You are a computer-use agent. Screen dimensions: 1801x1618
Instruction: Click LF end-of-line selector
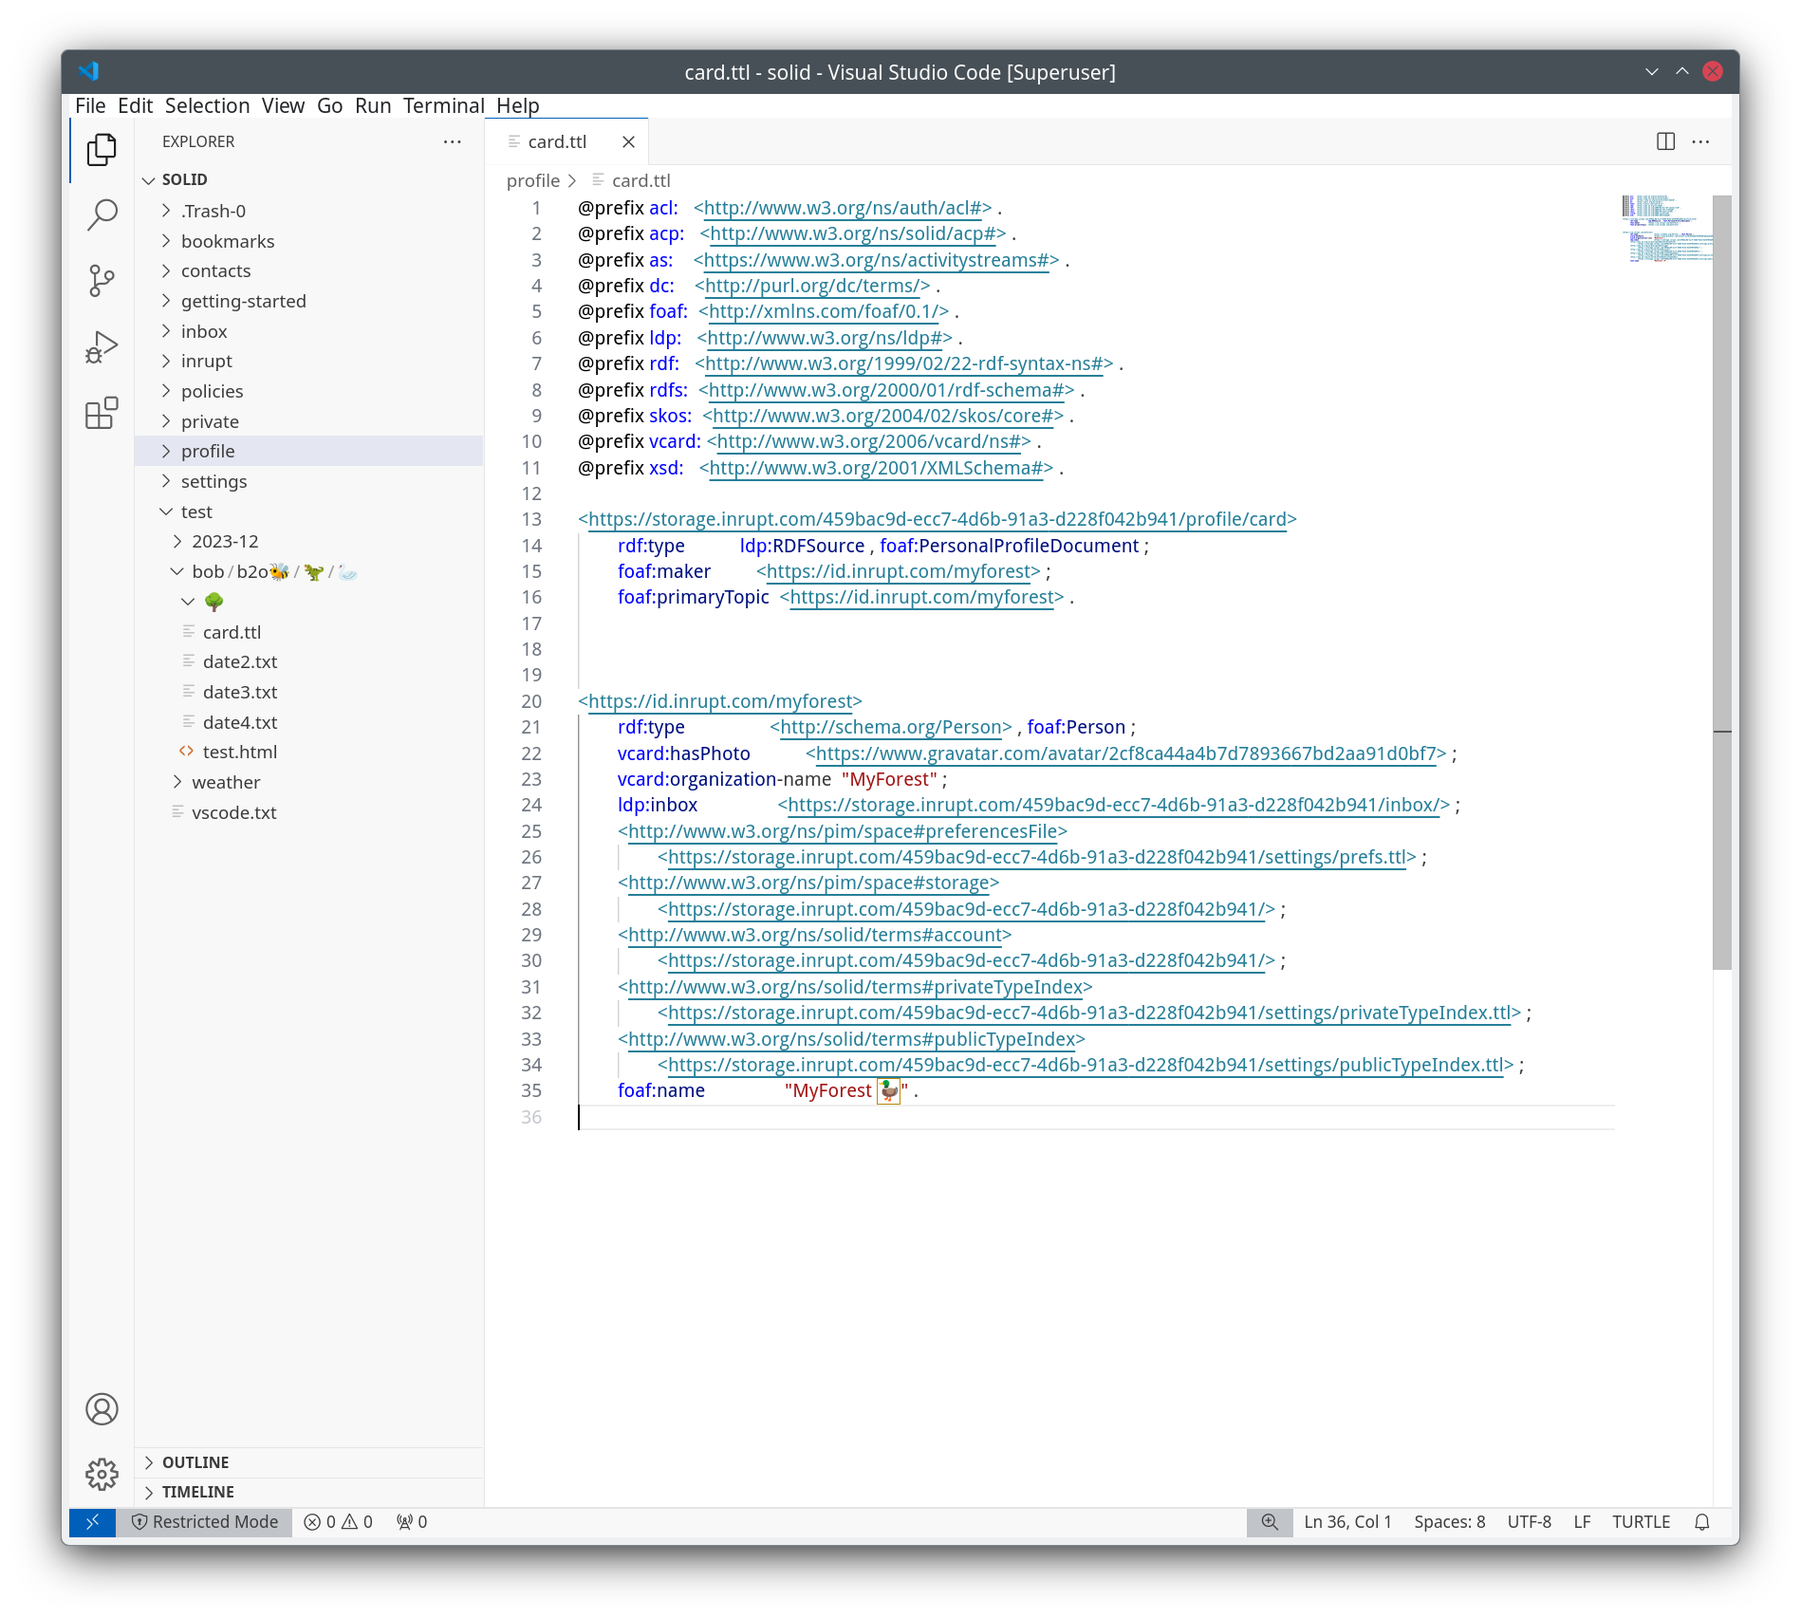tap(1582, 1522)
